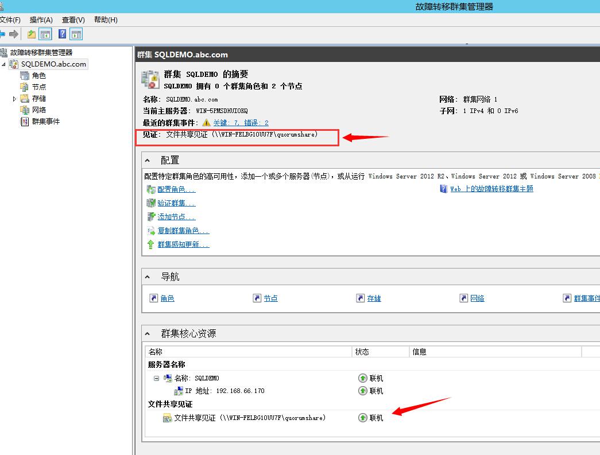Click the 存储 folder icon in the tree
This screenshot has height=455, width=600.
[25, 98]
